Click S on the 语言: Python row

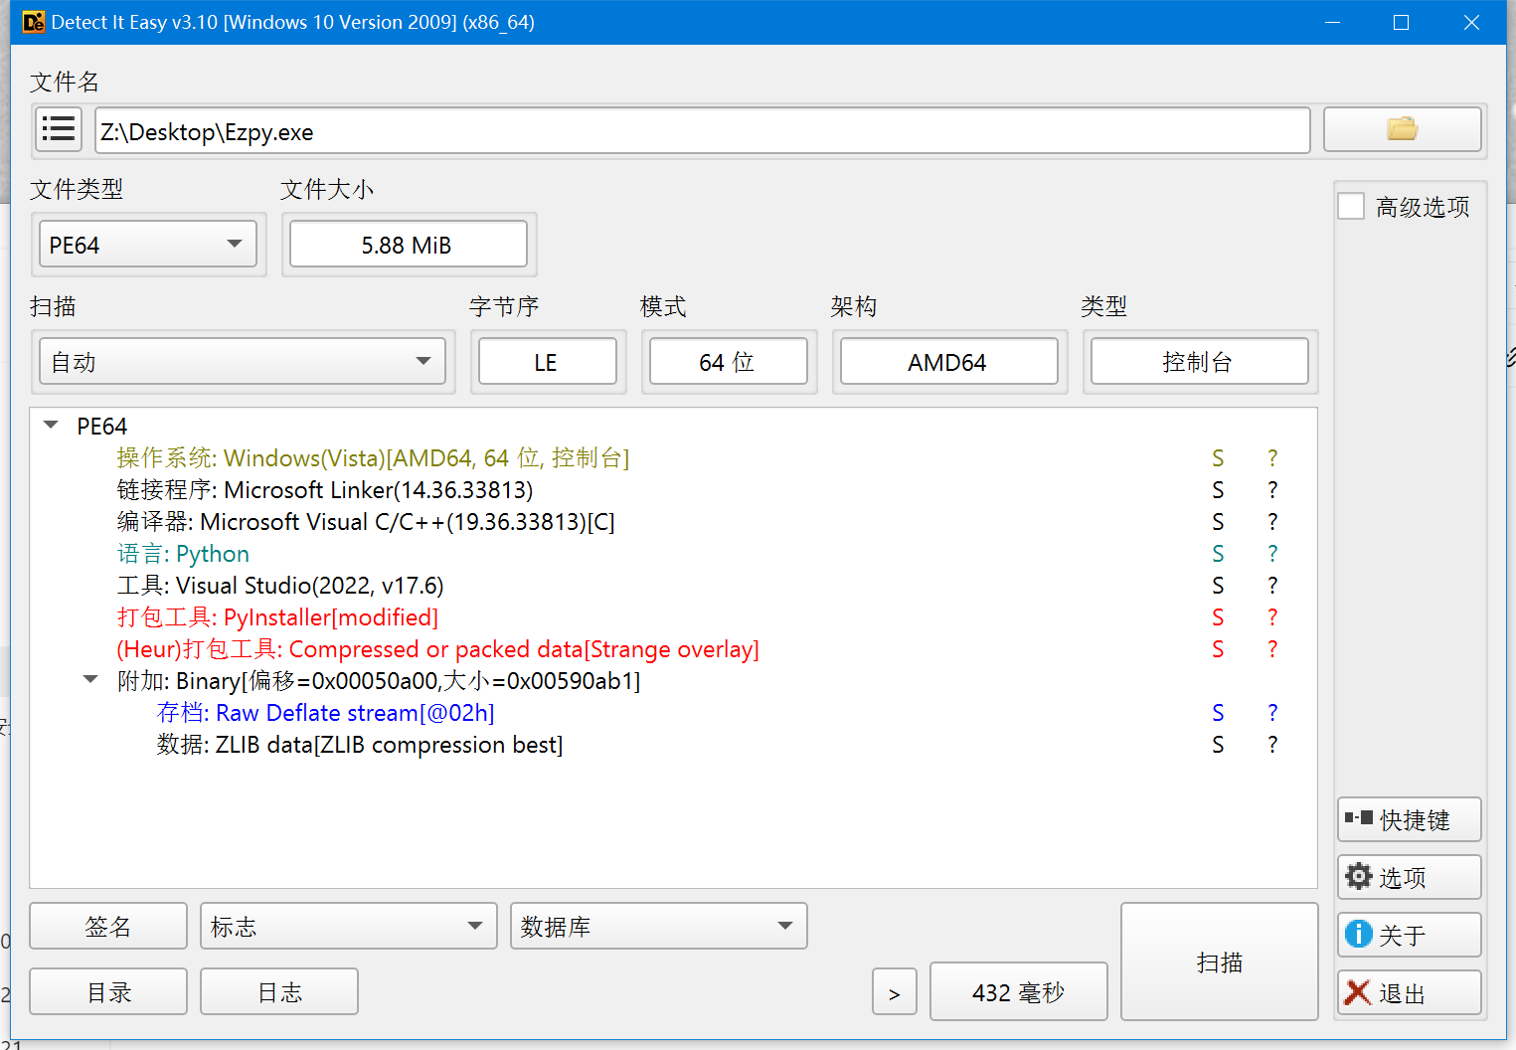point(1218,553)
